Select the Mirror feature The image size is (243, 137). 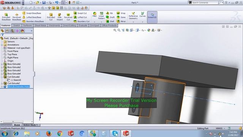pyautogui.click(x=121, y=21)
